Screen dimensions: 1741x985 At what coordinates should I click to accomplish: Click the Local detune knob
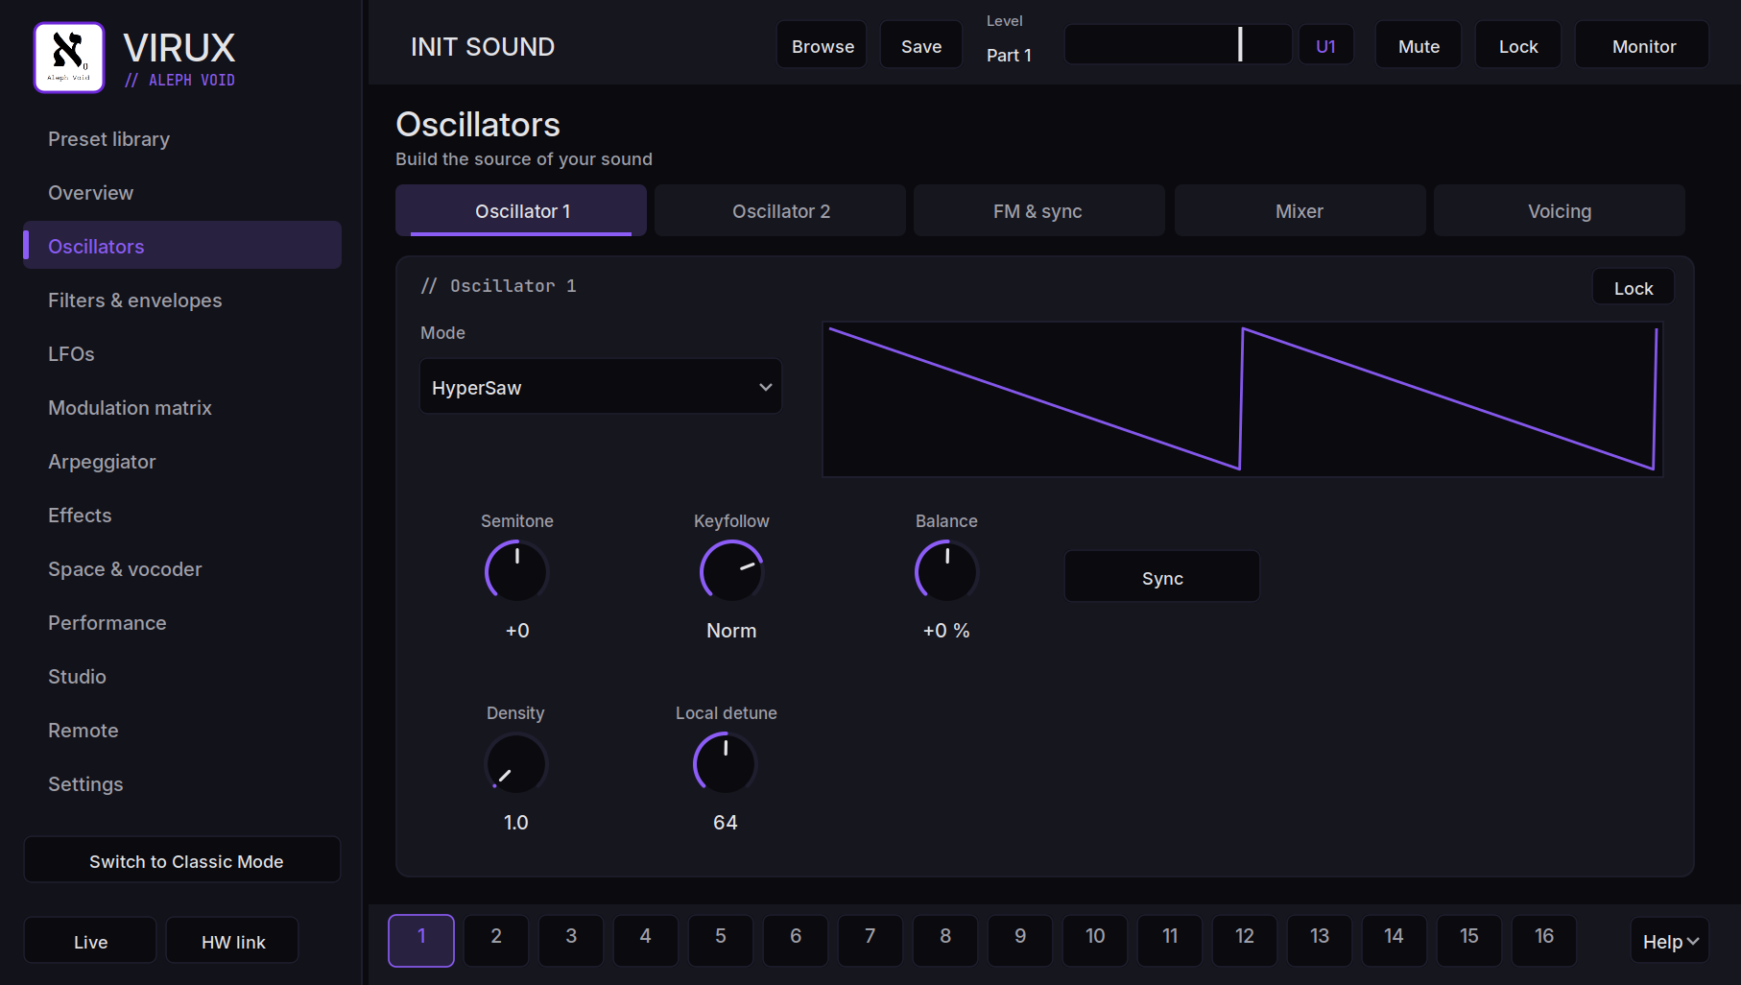[x=725, y=764]
